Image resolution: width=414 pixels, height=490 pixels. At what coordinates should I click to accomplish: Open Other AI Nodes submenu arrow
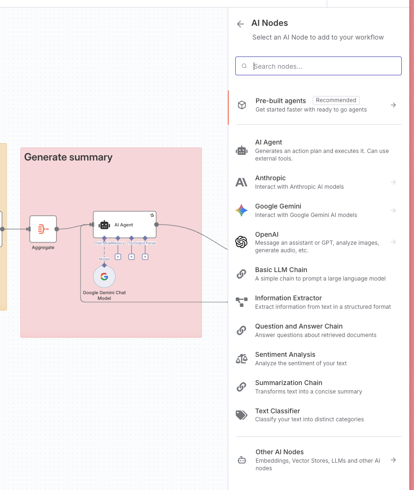pos(393,460)
